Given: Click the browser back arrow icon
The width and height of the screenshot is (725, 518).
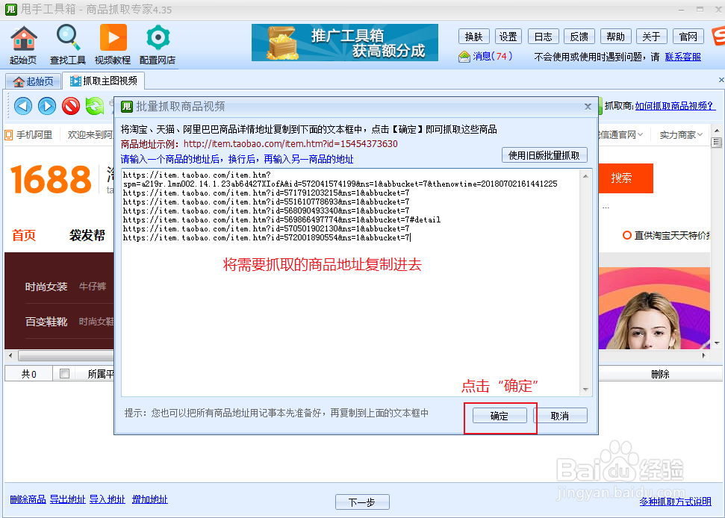Looking at the screenshot, I should 23,106.
